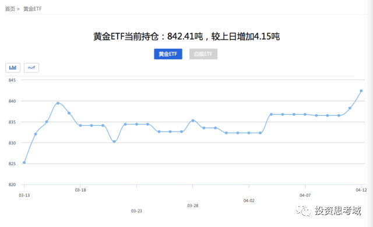
Task: Click the 820 y-axis label
Action: click(12, 185)
